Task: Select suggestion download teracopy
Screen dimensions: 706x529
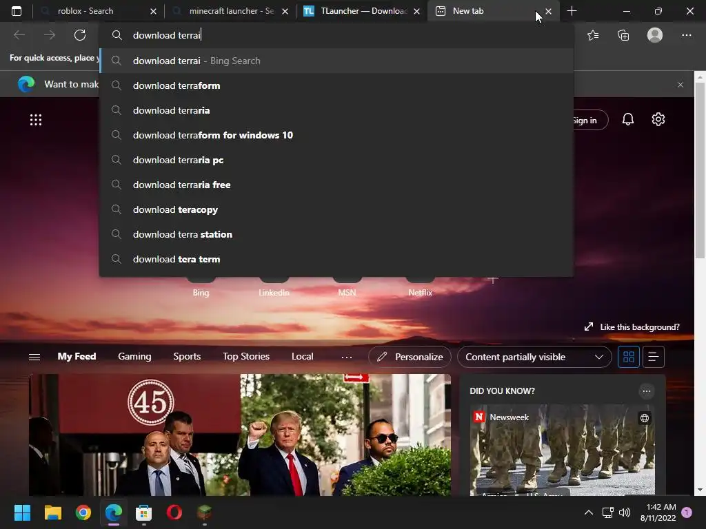Action: [336, 209]
